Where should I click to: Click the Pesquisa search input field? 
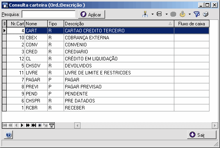point(48,14)
